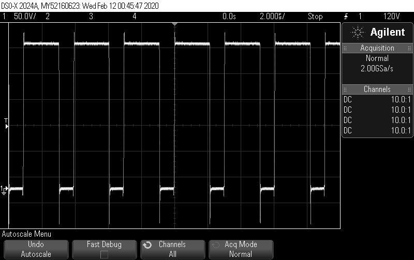Viewport: 414px width, 260px height.
Task: Click the Acquisition panel left grip dots
Action: [345, 48]
